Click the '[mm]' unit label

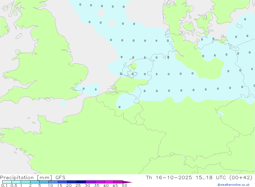[x=45, y=178]
